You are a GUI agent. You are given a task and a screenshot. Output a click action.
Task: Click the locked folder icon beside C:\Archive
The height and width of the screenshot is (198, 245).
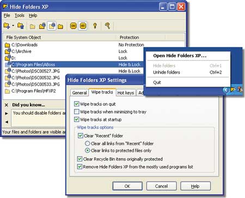(8, 51)
